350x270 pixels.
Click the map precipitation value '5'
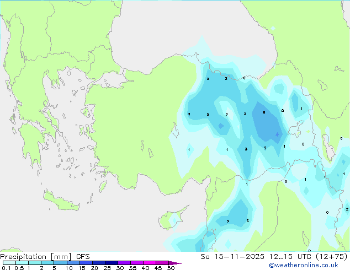point(245,114)
